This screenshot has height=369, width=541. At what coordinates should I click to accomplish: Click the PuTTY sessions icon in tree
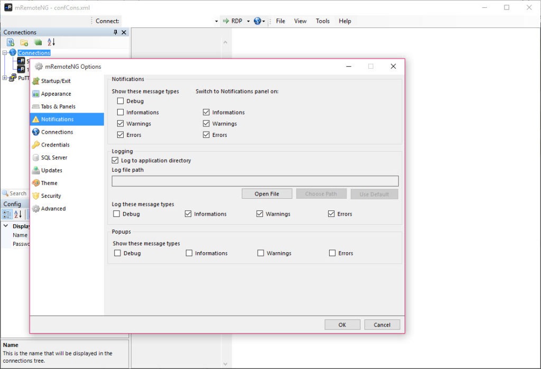[x=13, y=78]
